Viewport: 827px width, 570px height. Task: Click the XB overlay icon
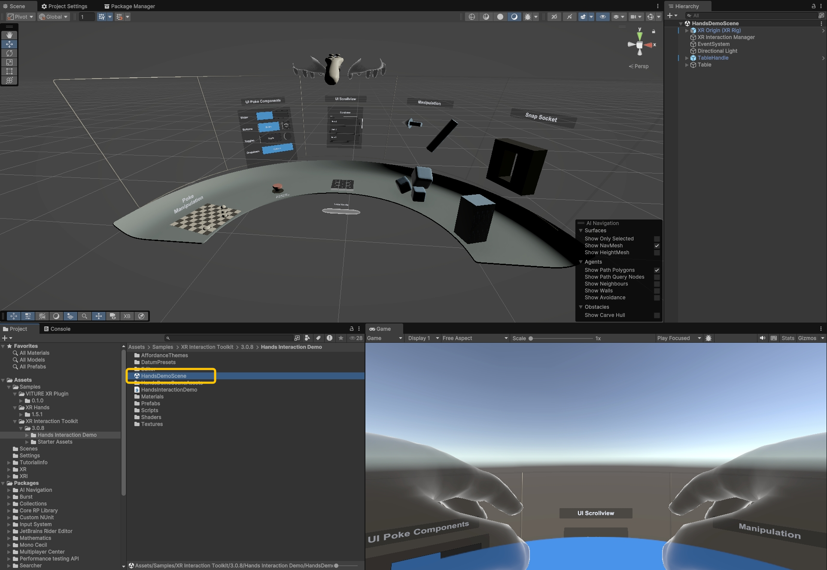(x=127, y=316)
